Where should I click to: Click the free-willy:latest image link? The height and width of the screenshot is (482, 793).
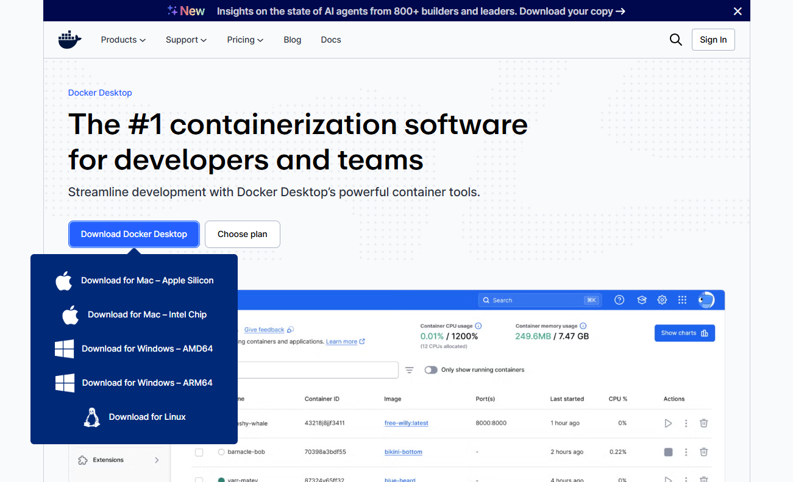tap(407, 423)
